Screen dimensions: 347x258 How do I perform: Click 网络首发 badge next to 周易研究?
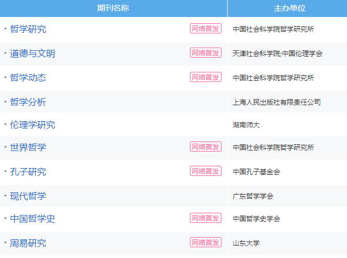(x=206, y=243)
